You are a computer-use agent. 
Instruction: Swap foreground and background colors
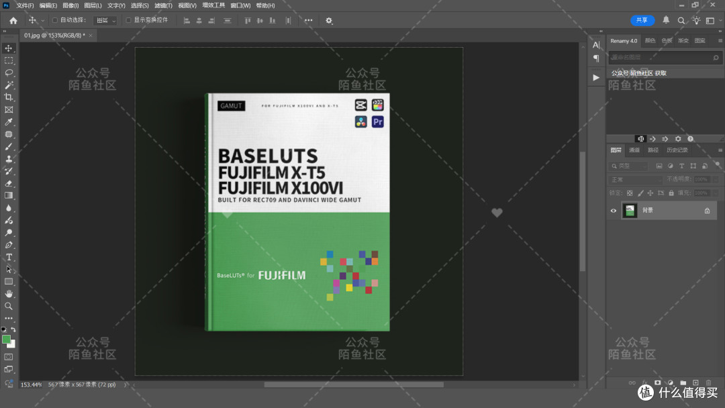13,329
